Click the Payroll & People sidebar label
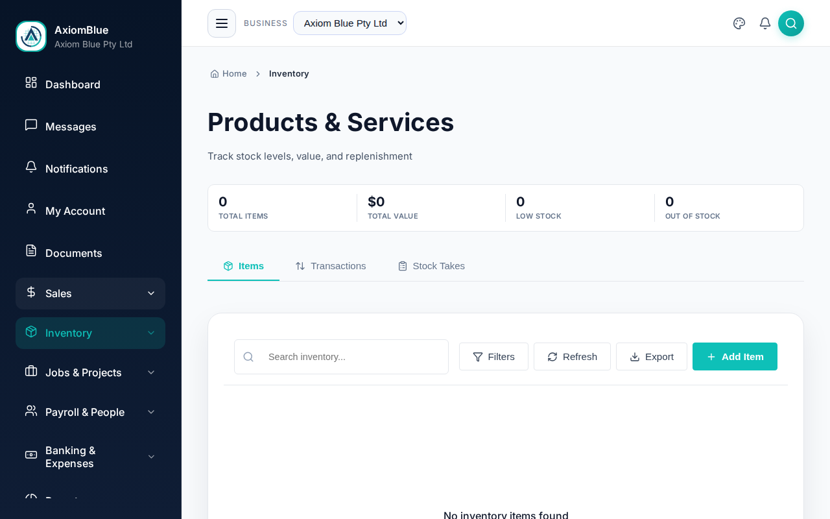The image size is (830, 519). [x=85, y=412]
